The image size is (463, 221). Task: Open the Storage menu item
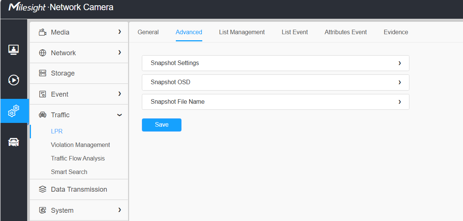coord(79,73)
